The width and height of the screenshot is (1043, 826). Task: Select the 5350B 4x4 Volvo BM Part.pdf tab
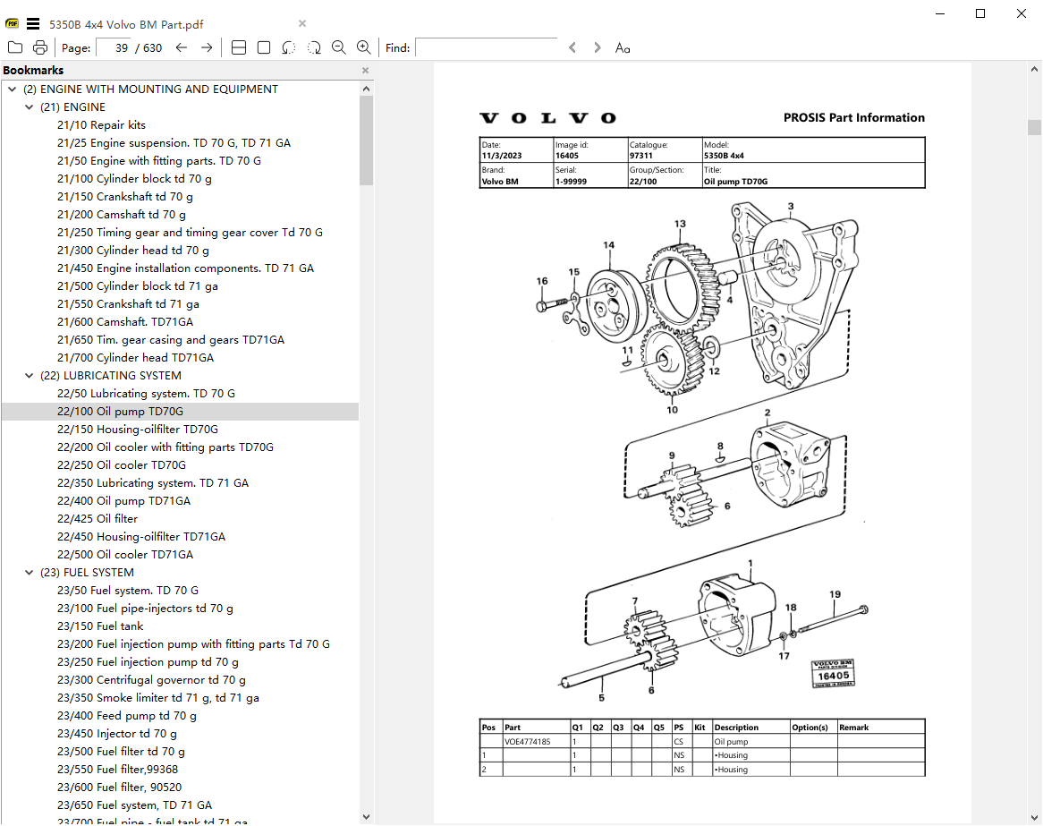pos(126,25)
